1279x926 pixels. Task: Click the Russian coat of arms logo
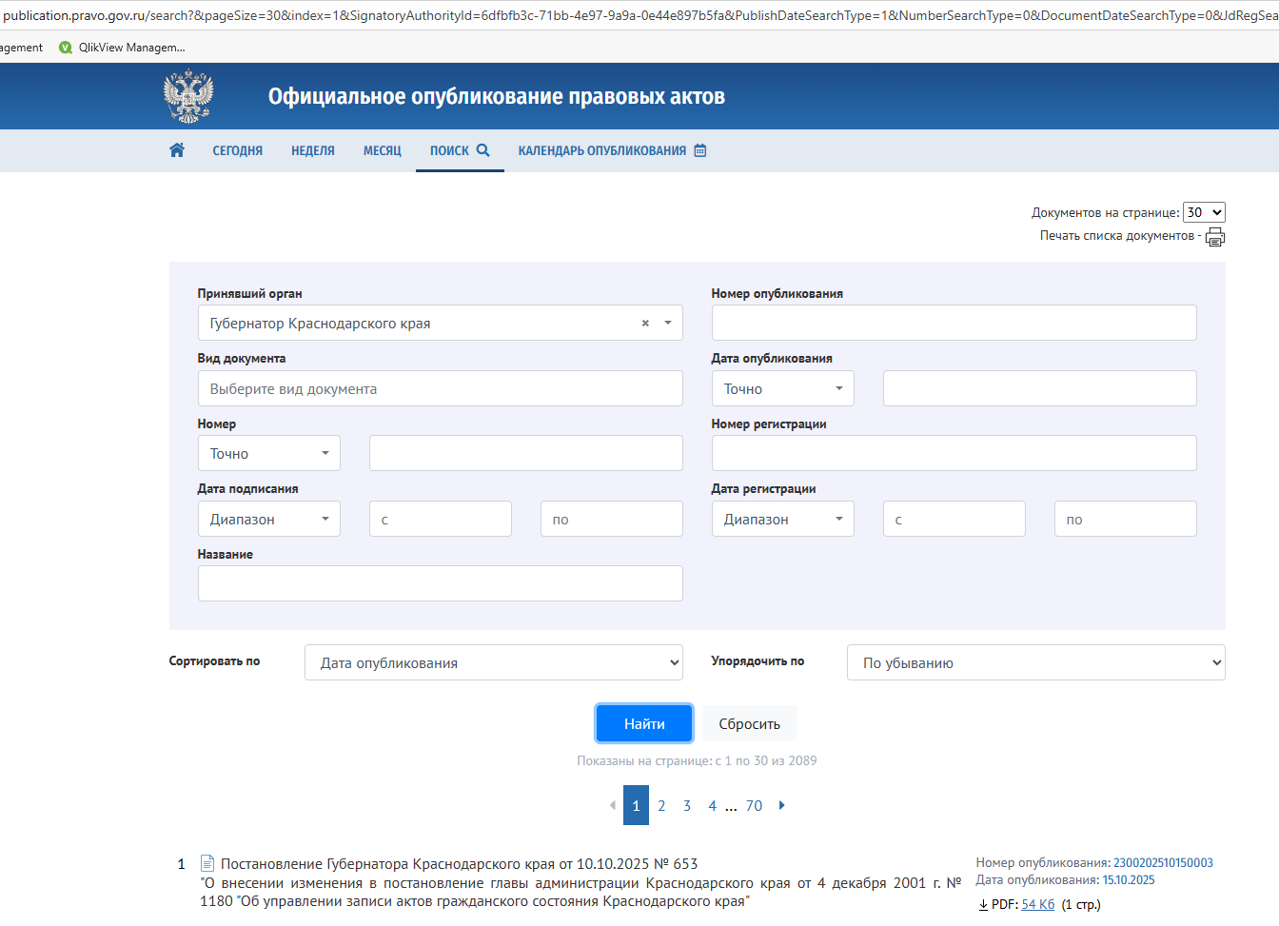(188, 96)
